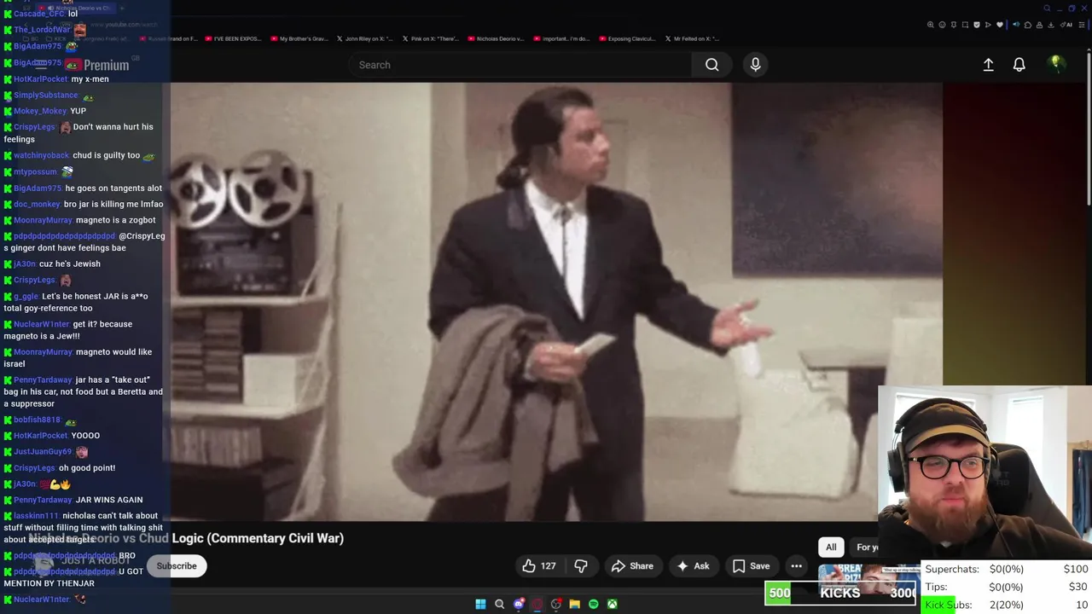1092x614 pixels.
Task: Switch to 'Exposing Clavicul...' tab
Action: (627, 38)
